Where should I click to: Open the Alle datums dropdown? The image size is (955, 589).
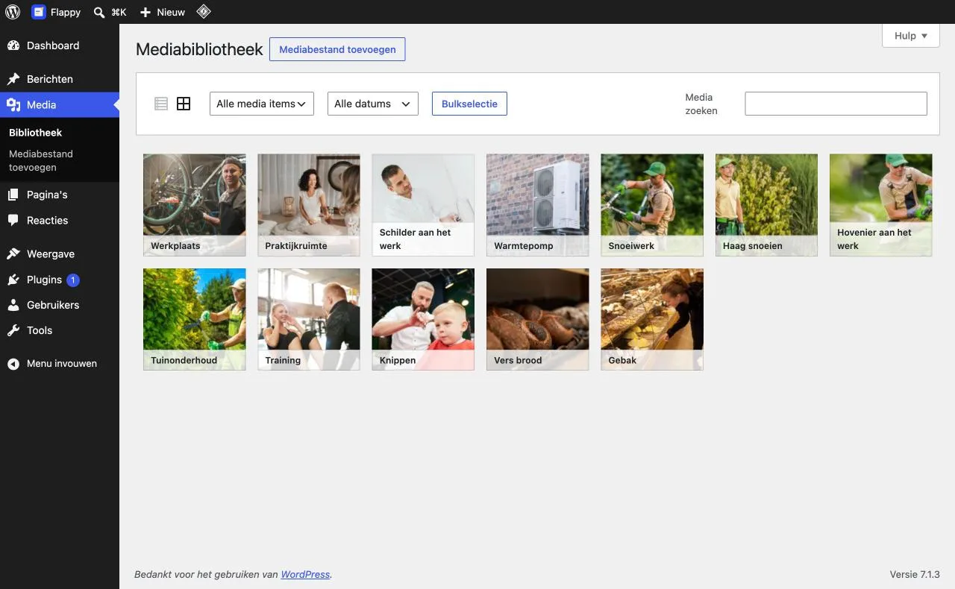pos(373,104)
